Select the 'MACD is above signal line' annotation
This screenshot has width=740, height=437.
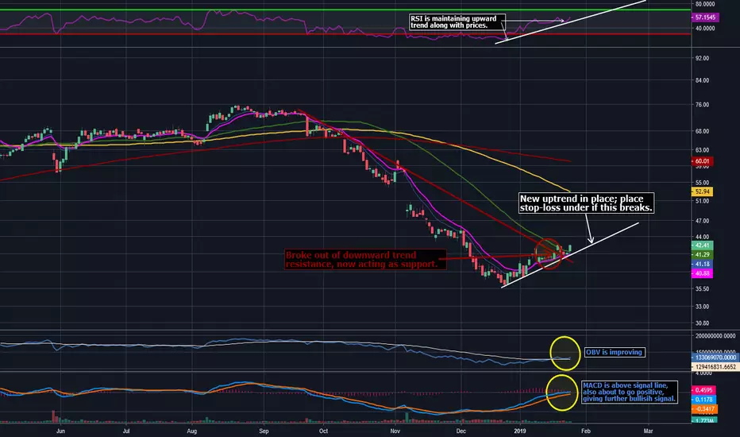630,393
